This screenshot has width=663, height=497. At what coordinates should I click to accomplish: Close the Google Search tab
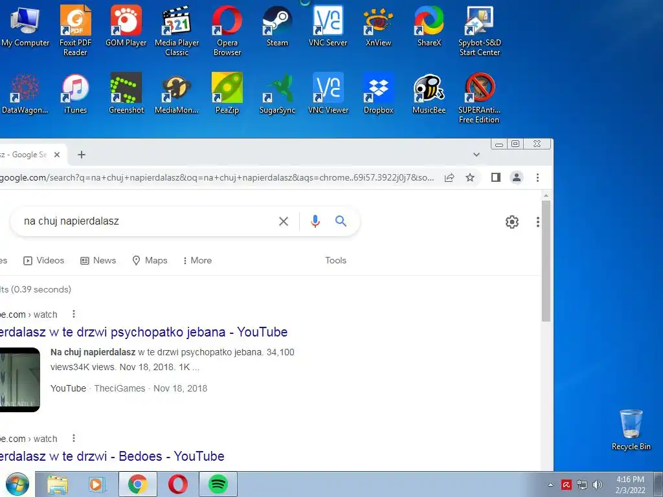pos(57,155)
